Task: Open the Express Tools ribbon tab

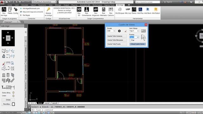Action: (x=109, y=5)
